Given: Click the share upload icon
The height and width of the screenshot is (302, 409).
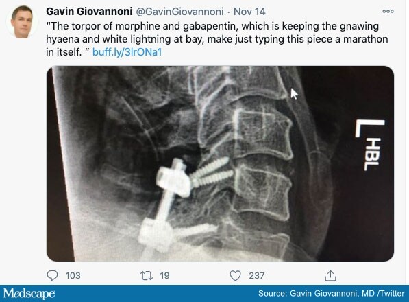Looking at the screenshot, I should click(x=330, y=275).
